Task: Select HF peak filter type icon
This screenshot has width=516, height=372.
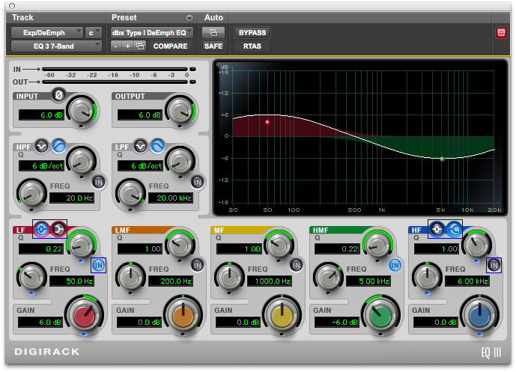Action: [x=437, y=229]
